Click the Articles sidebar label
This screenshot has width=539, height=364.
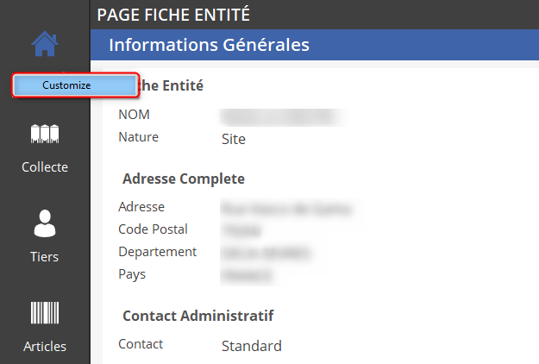pos(45,346)
